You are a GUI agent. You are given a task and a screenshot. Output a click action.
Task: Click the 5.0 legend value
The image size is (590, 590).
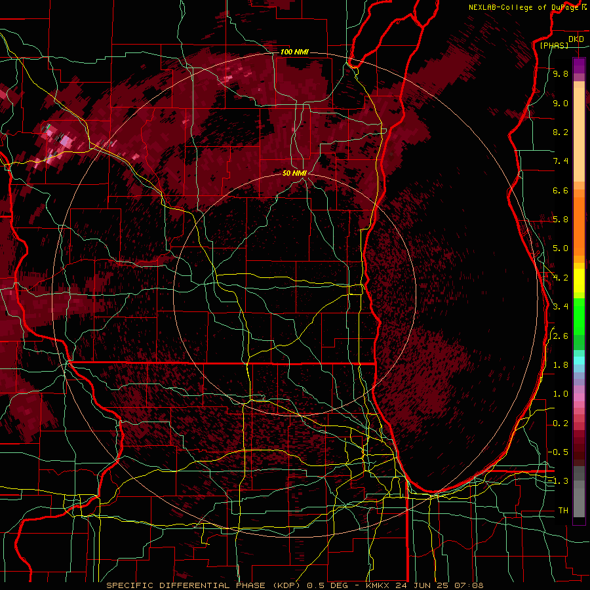point(560,248)
